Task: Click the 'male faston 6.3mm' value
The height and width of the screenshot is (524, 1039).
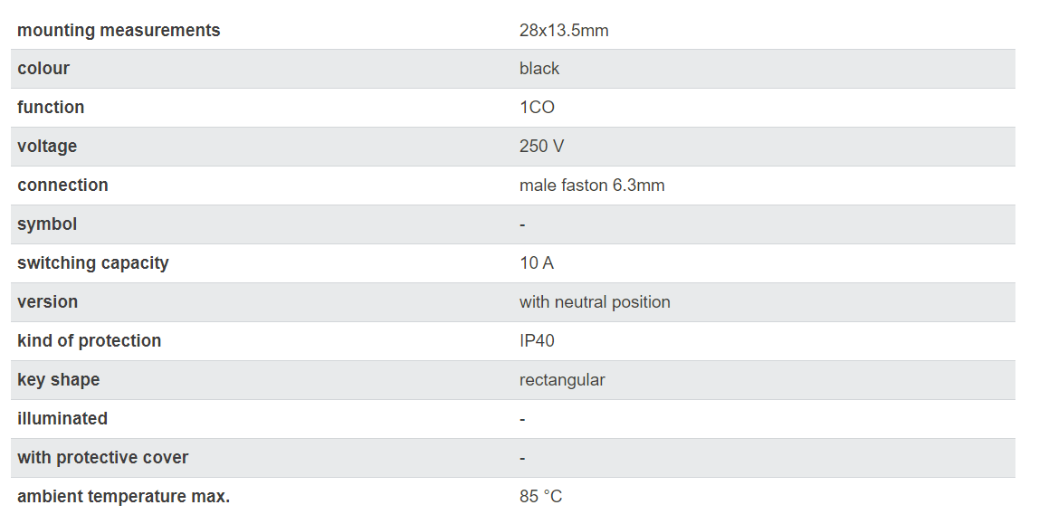Action: [x=592, y=186]
